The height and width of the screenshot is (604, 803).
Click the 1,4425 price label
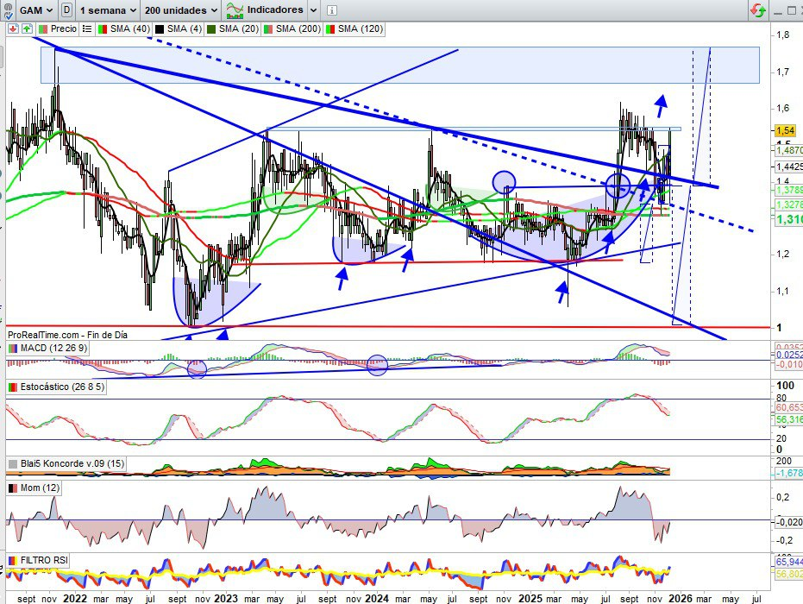(x=788, y=167)
